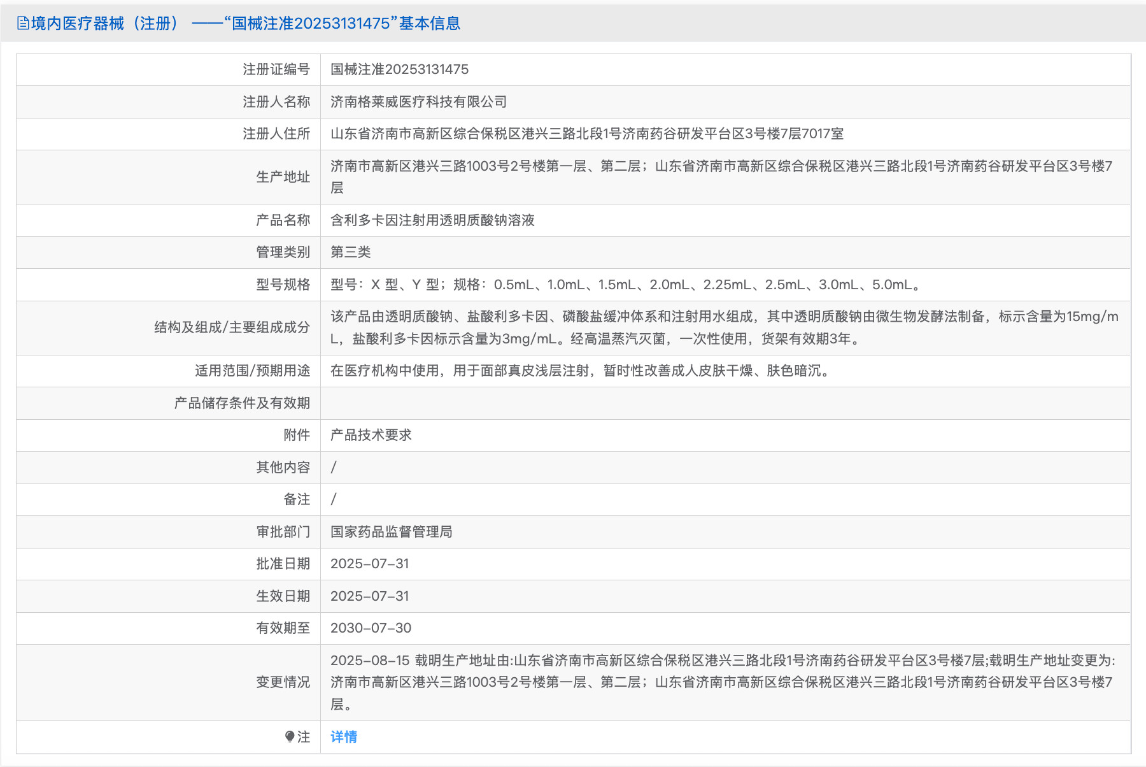Click the 适用范围/预期用途 value text
Screen dimensions: 1146x767
pyautogui.click(x=579, y=371)
